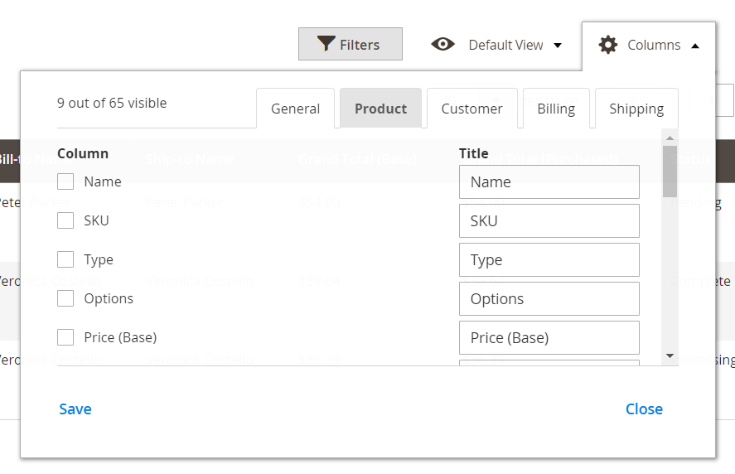
Task: Focus the Options title input
Action: click(x=549, y=298)
